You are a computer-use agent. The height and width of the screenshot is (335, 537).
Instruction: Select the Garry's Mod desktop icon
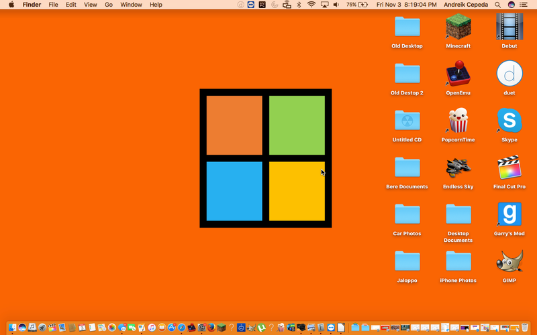coord(509,214)
